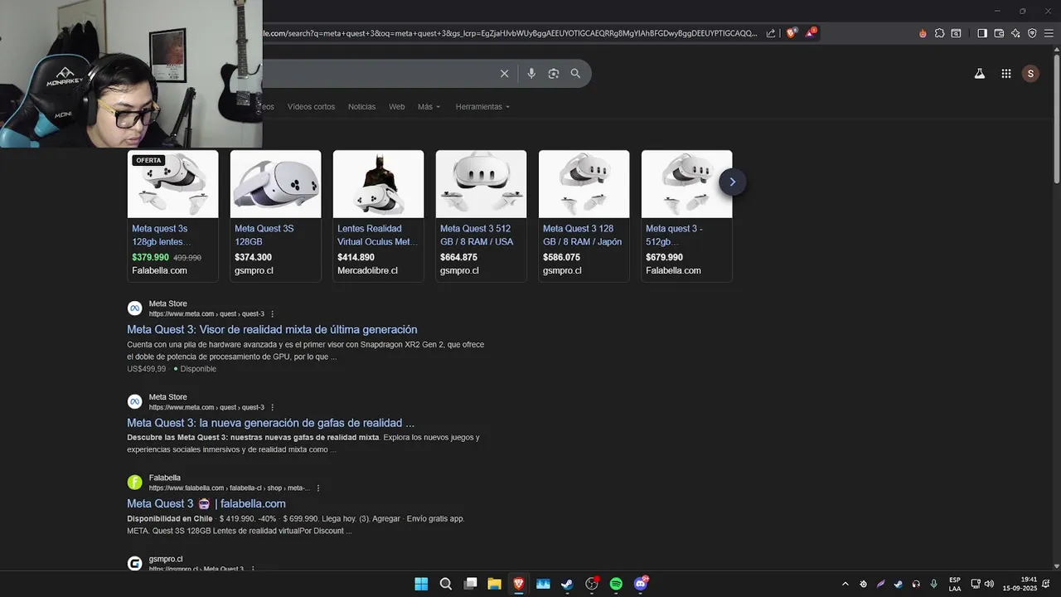Open Meta Quest 3S 128GB $374.300 listing

coord(275,235)
